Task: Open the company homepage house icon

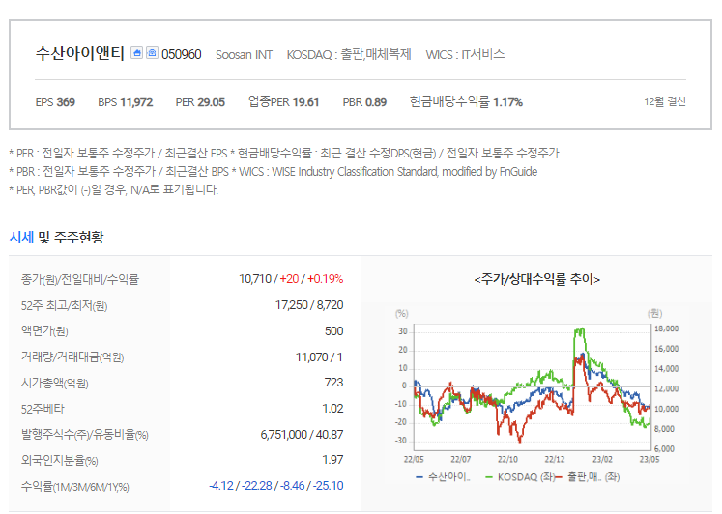Action: point(136,53)
